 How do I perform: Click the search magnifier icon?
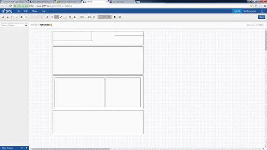coord(26,25)
